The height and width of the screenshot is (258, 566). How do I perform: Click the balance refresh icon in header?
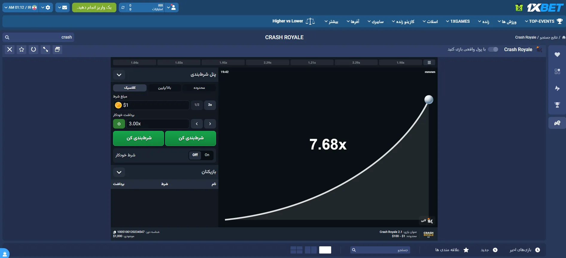point(123,7)
